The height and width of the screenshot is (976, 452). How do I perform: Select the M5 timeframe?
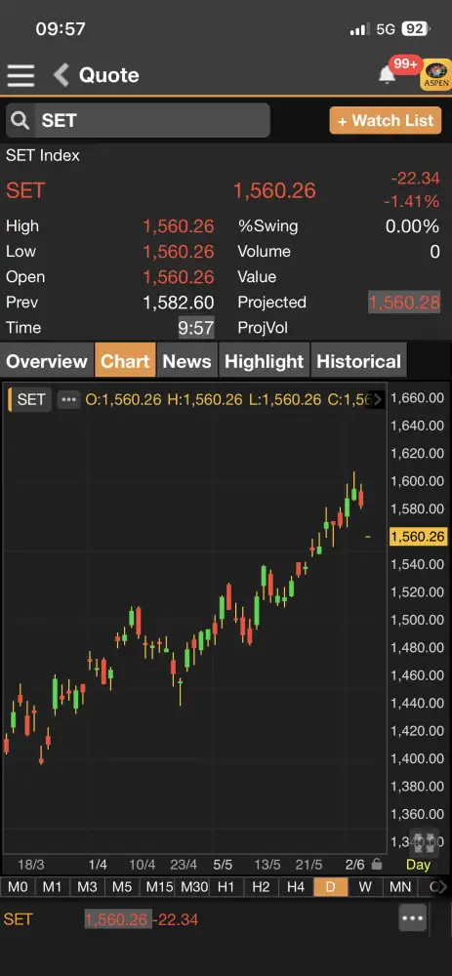(122, 886)
